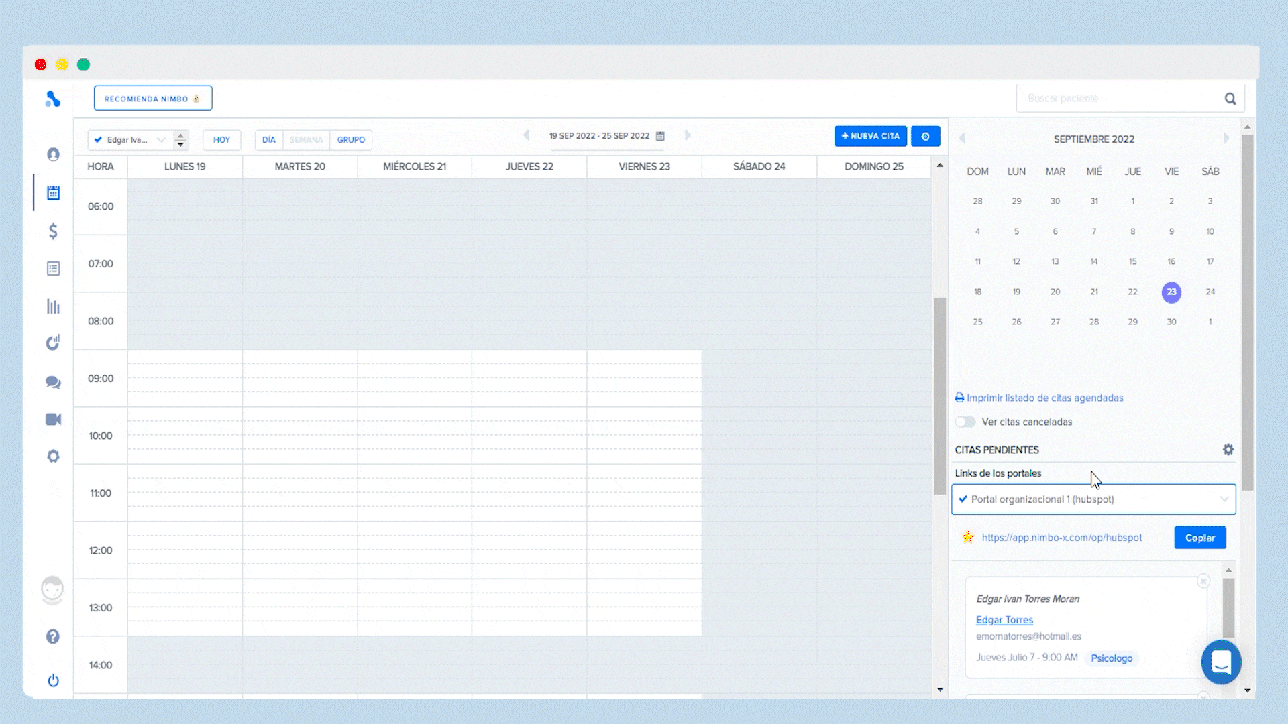Open the date range calendar picker icon
This screenshot has width=1288, height=724.
(660, 136)
